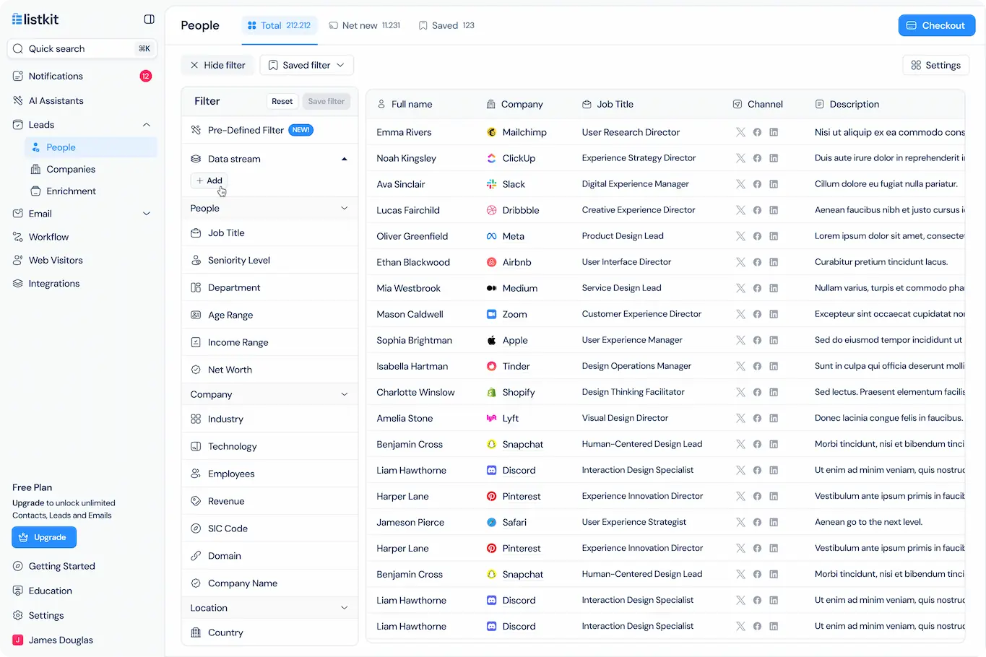Click the Slack company logo
Screen dimensions: 986x657
tap(491, 184)
